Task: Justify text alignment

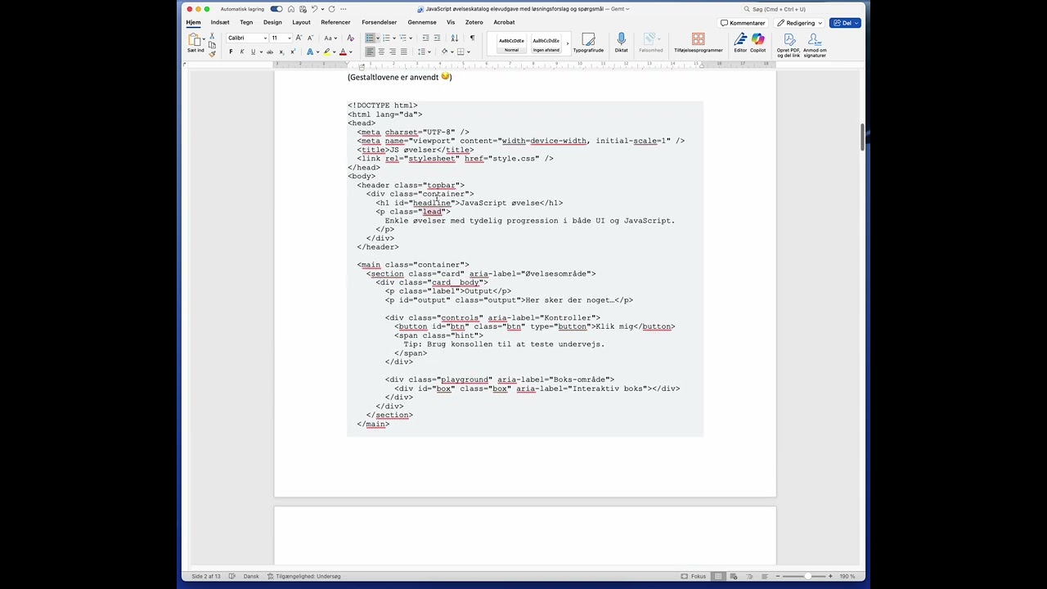Action: [x=404, y=52]
